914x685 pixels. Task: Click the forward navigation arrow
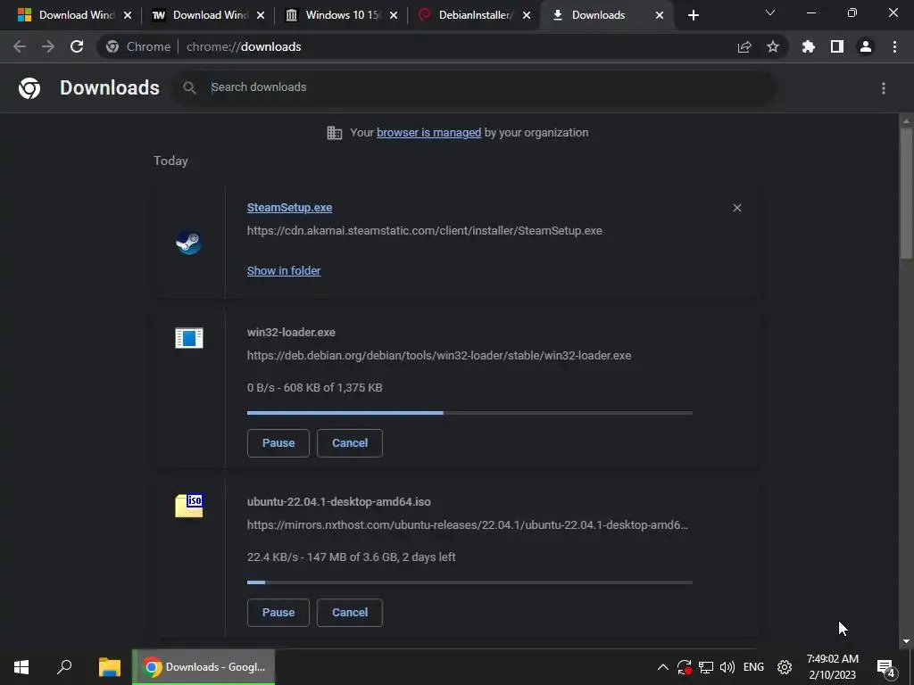coord(48,46)
